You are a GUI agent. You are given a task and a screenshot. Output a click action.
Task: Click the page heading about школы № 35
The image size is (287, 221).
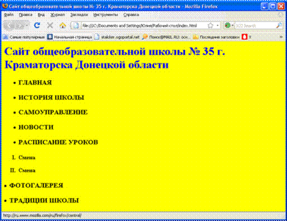115,58
